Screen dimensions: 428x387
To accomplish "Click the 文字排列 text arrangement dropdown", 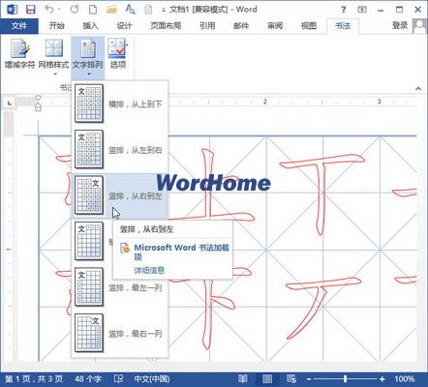I will (x=88, y=57).
